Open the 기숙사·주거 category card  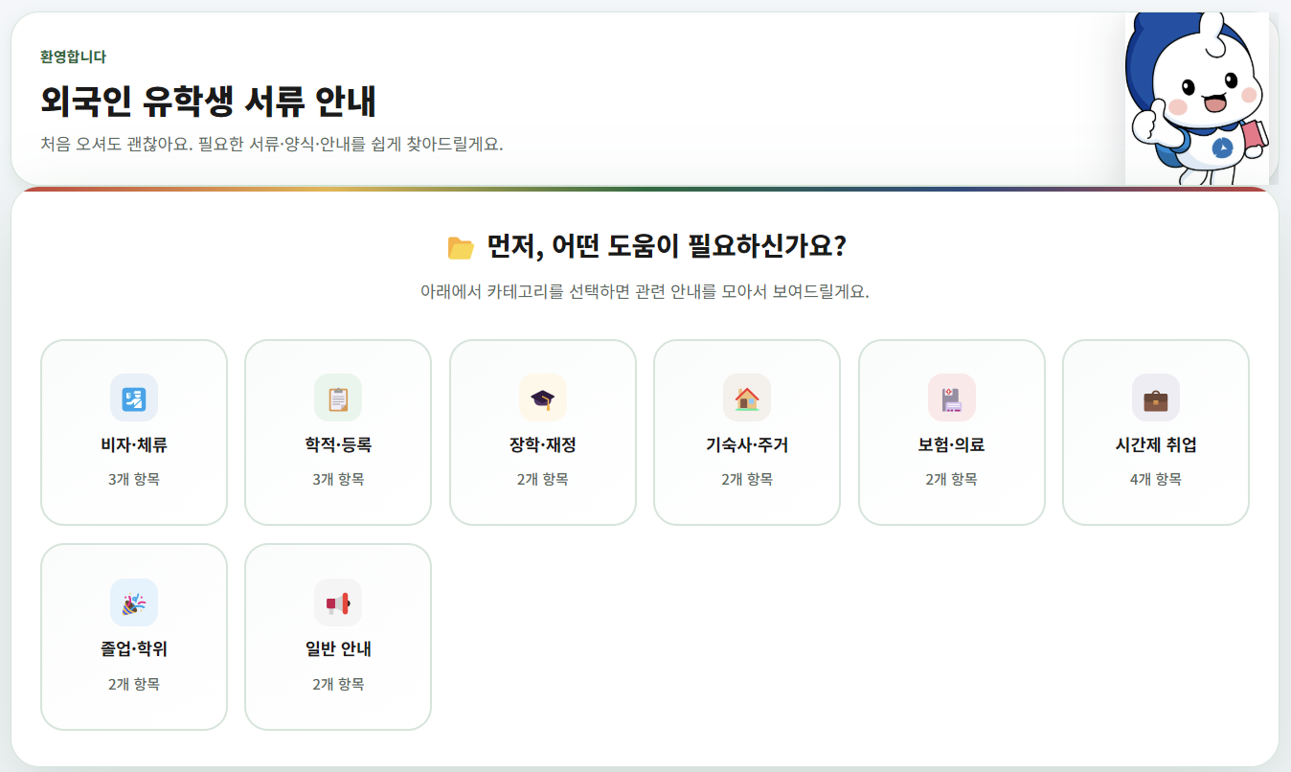click(x=747, y=431)
